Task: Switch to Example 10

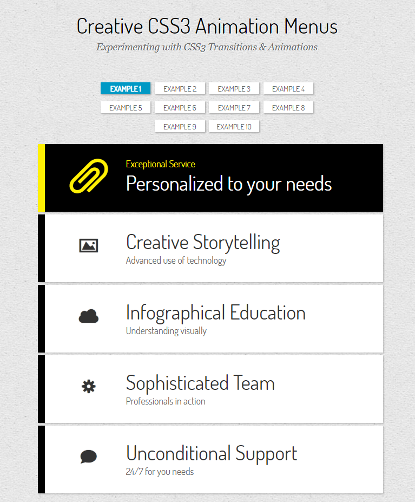Action: (x=234, y=127)
